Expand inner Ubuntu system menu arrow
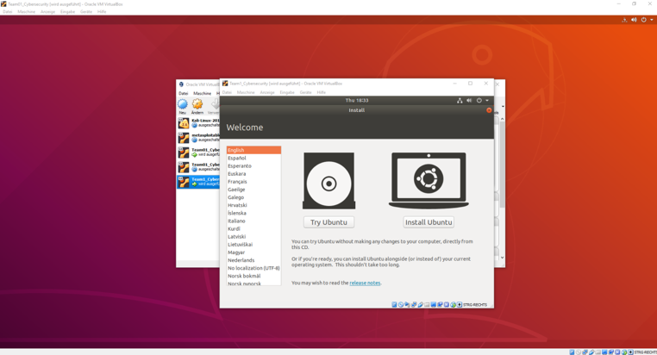657x355 pixels. (x=487, y=101)
